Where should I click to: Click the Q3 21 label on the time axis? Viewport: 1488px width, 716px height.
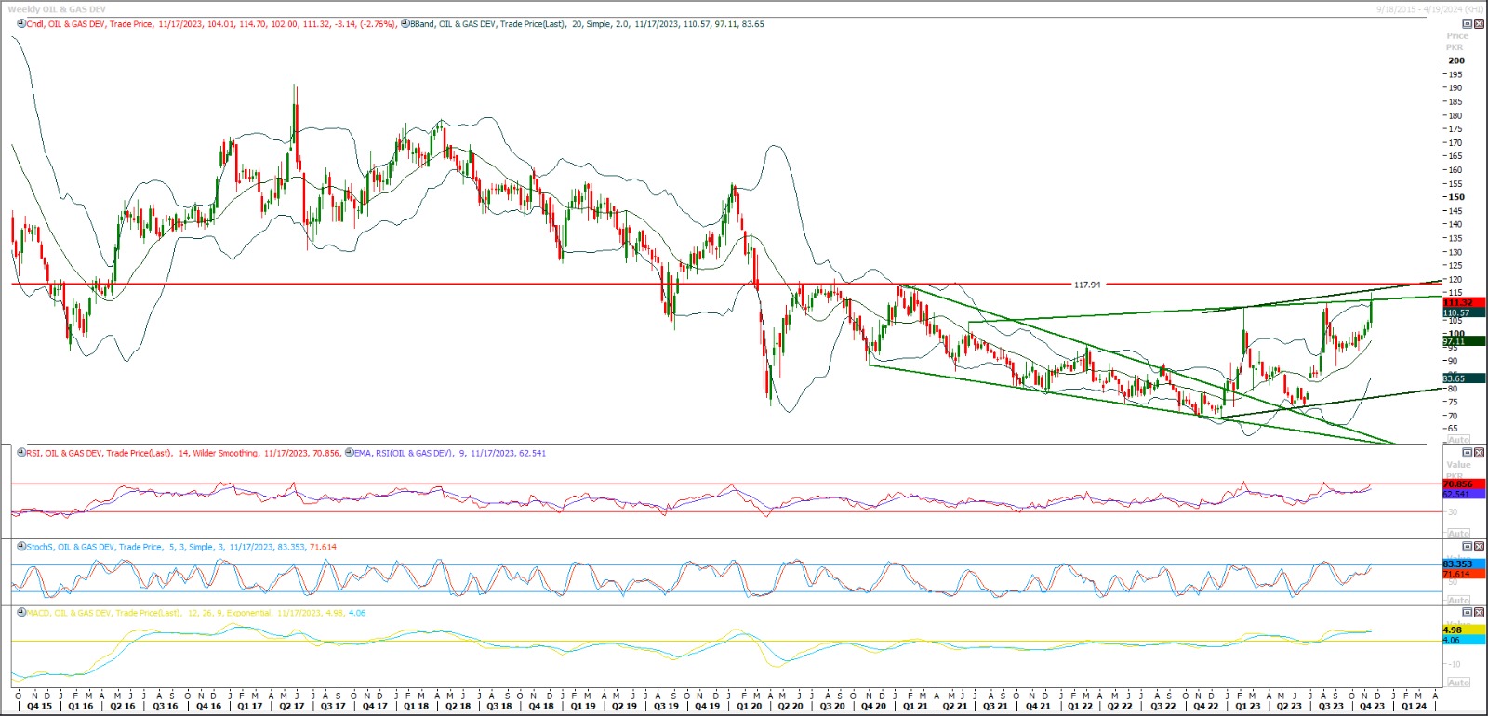click(995, 707)
